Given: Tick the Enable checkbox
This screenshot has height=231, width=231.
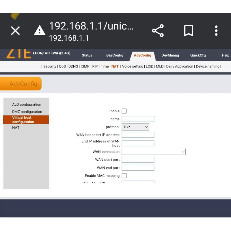Looking at the screenshot, I should [124, 111].
